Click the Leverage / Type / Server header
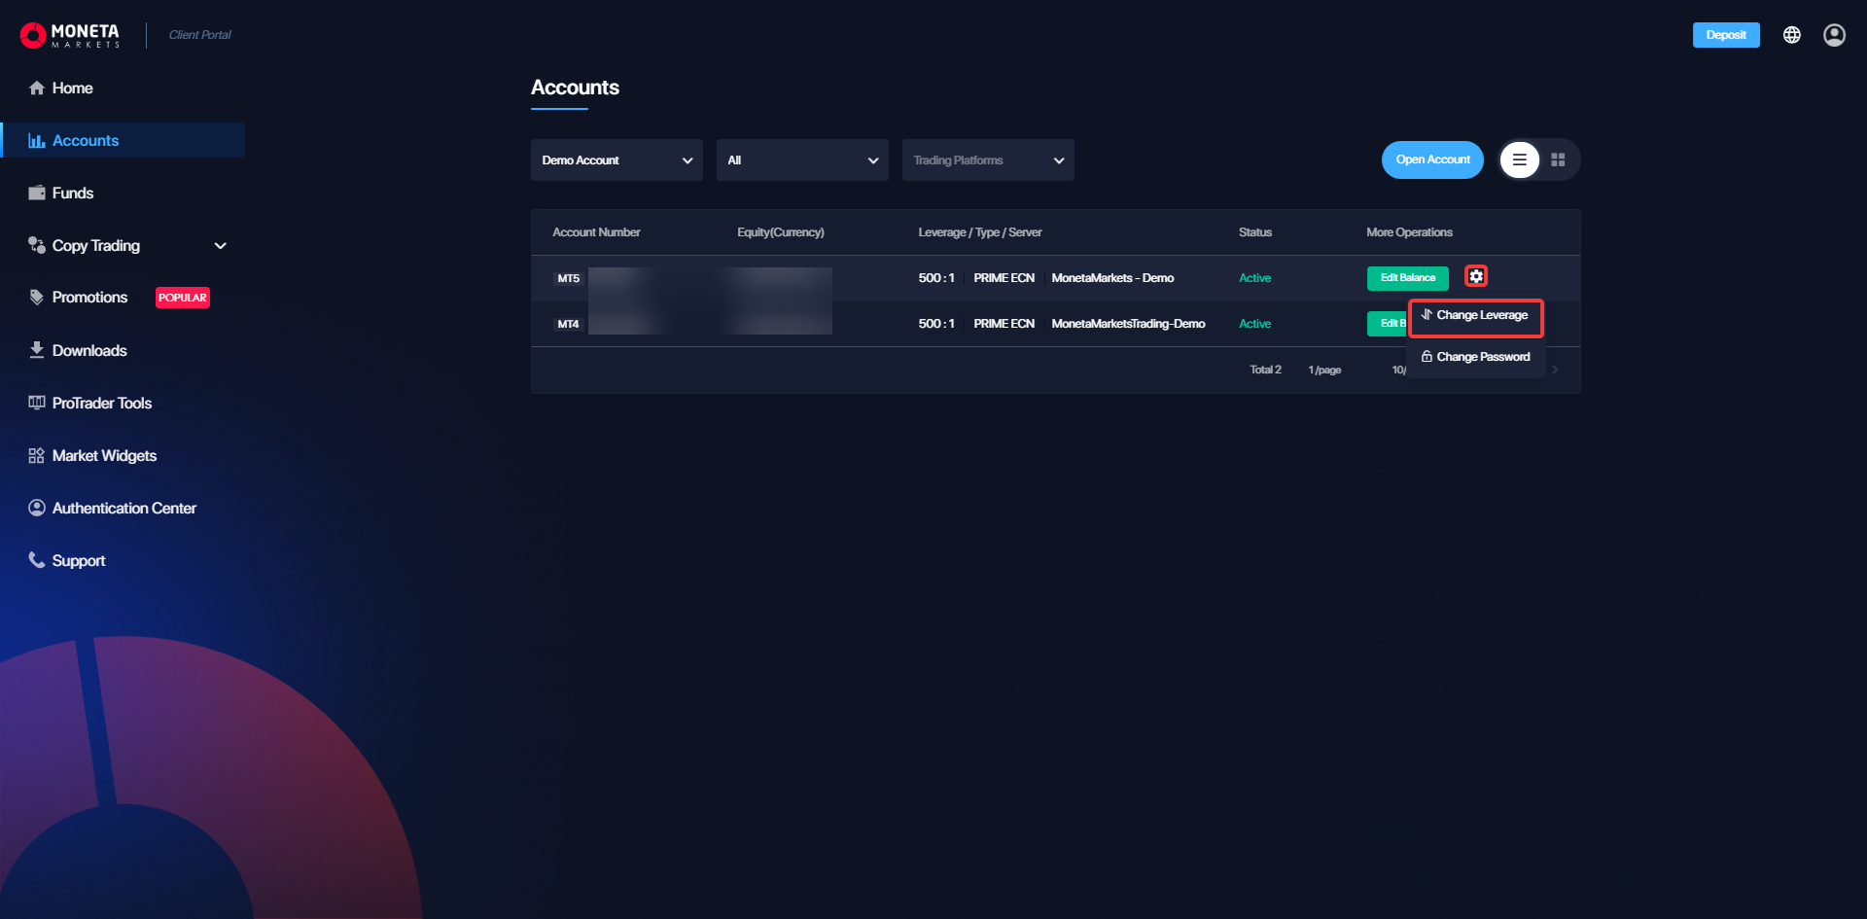Image resolution: width=1867 pixels, height=919 pixels. pyautogui.click(x=980, y=232)
